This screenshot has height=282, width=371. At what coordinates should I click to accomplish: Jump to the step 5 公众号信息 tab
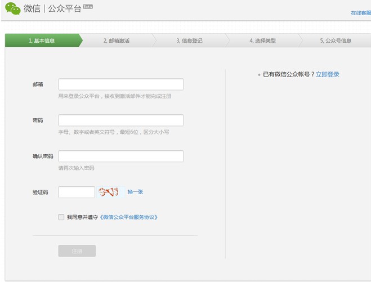click(336, 41)
